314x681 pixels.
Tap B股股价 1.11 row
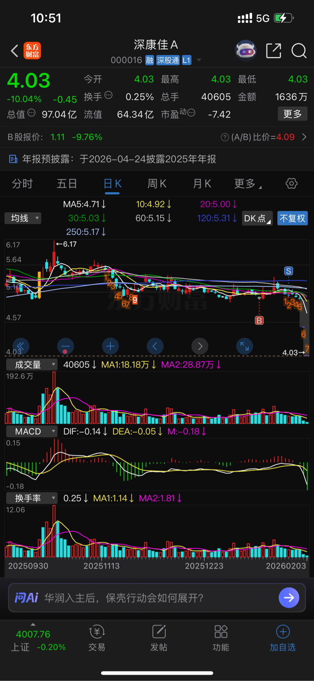[55, 137]
